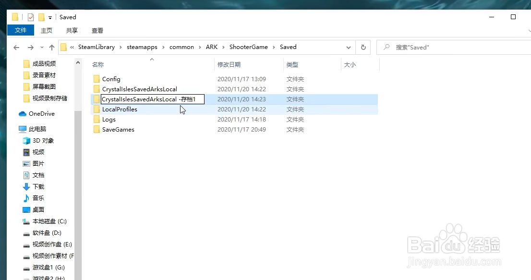The image size is (531, 280).
Task: Click the SaveGames date 2020/11/17 20:49
Action: 241,130
